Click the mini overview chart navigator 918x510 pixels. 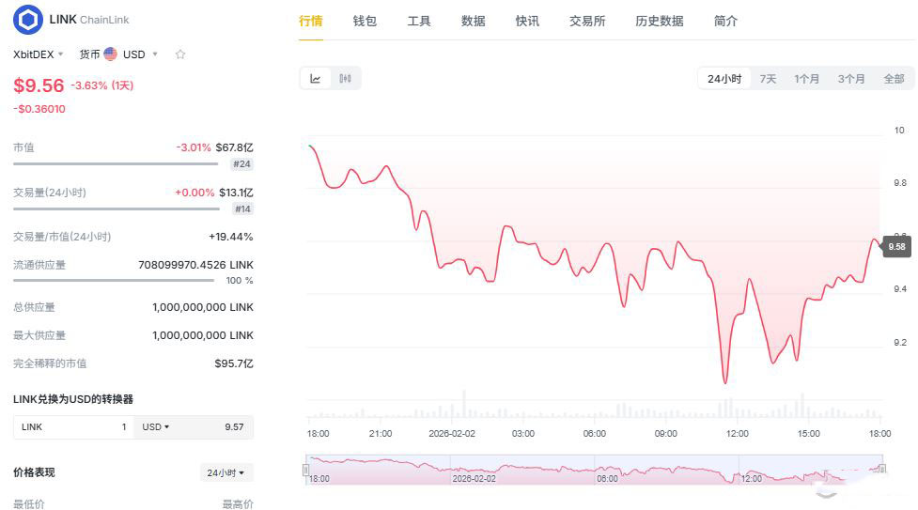(594, 470)
